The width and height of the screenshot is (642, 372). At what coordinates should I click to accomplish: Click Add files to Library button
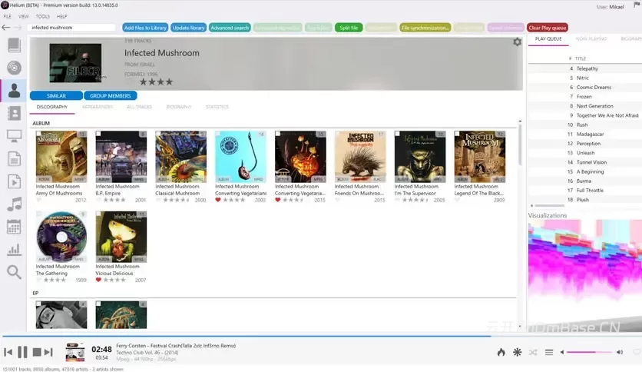tap(145, 28)
